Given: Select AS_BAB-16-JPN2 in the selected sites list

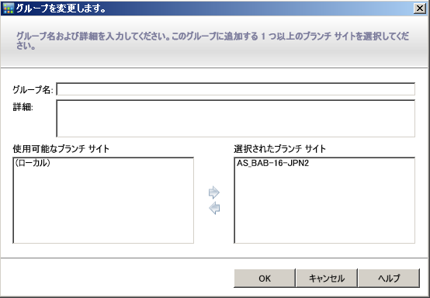Looking at the screenshot, I should coord(273,163).
